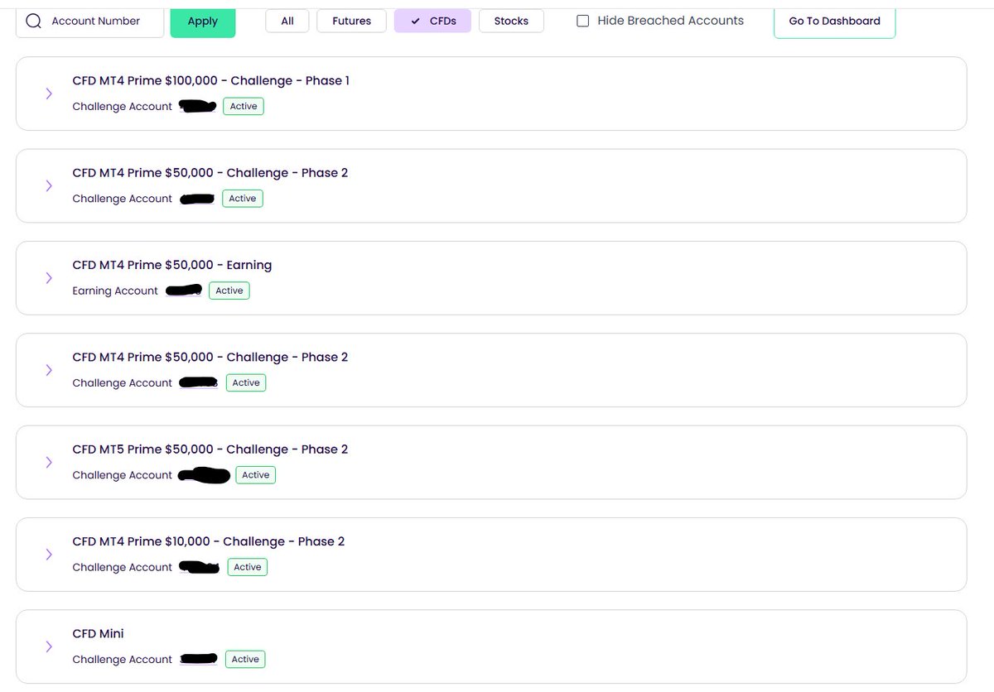Open CFD MT5 Prime $50,000 - Challenge - Phase 2 title

(210, 449)
